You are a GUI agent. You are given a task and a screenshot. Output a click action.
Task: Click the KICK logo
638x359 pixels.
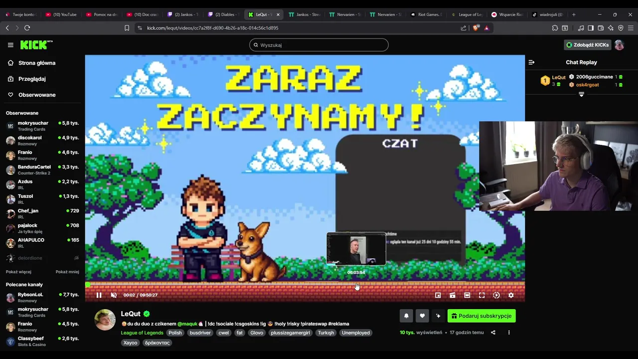(x=36, y=45)
